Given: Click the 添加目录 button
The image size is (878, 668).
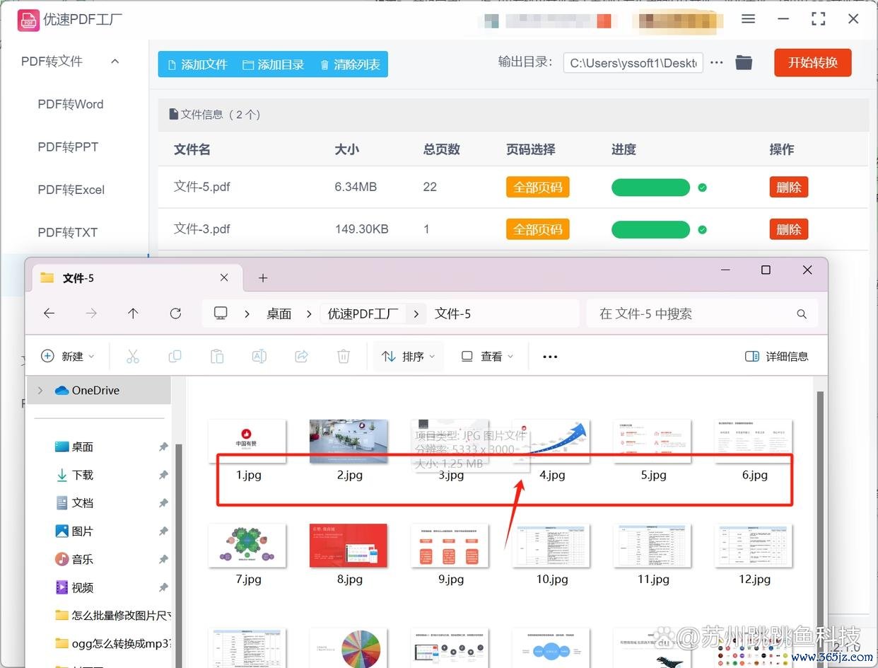Looking at the screenshot, I should click(273, 64).
